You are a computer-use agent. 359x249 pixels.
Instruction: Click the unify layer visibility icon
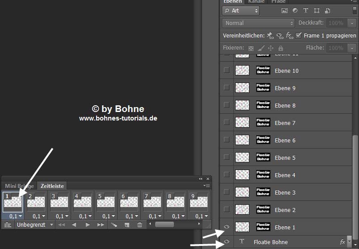pyautogui.click(x=280, y=36)
